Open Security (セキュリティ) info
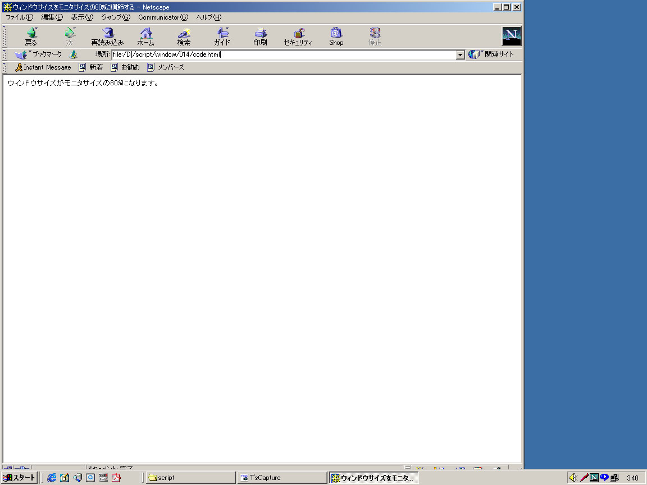The image size is (647, 485). point(298,36)
